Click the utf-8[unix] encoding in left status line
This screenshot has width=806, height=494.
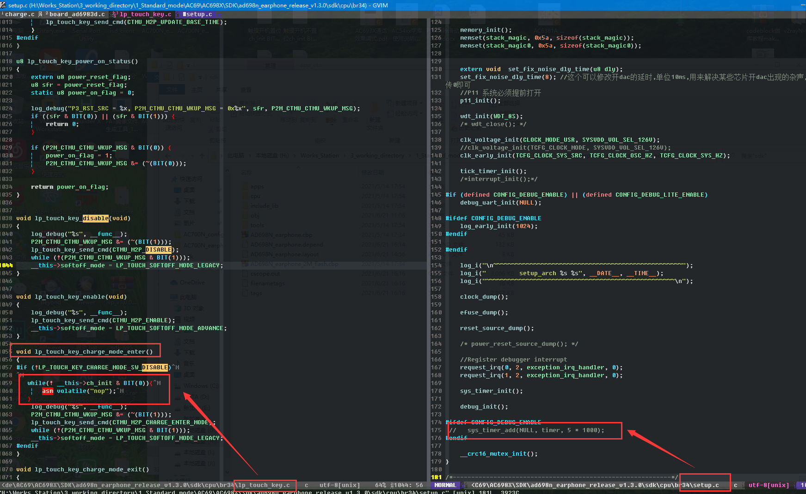339,485
